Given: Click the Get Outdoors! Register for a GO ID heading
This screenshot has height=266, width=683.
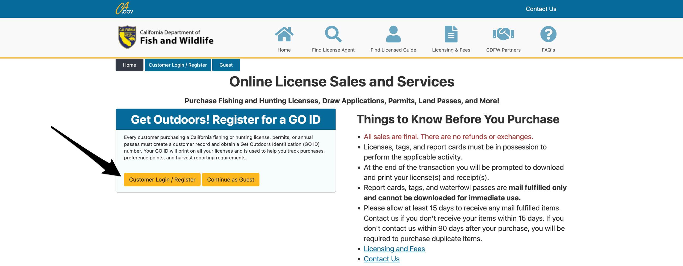Looking at the screenshot, I should coord(226,119).
